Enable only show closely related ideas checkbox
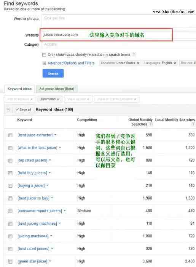196x267 pixels. pyautogui.click(x=44, y=55)
